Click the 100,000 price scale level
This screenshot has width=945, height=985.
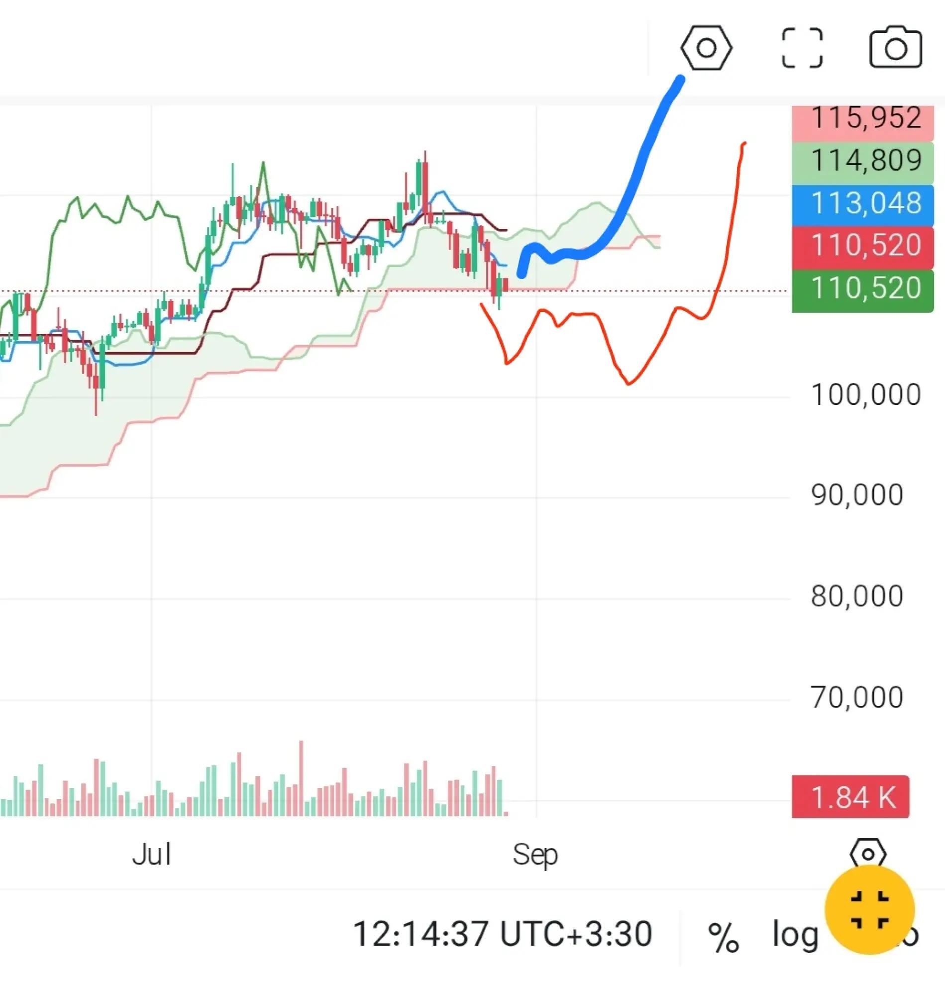pyautogui.click(x=865, y=395)
